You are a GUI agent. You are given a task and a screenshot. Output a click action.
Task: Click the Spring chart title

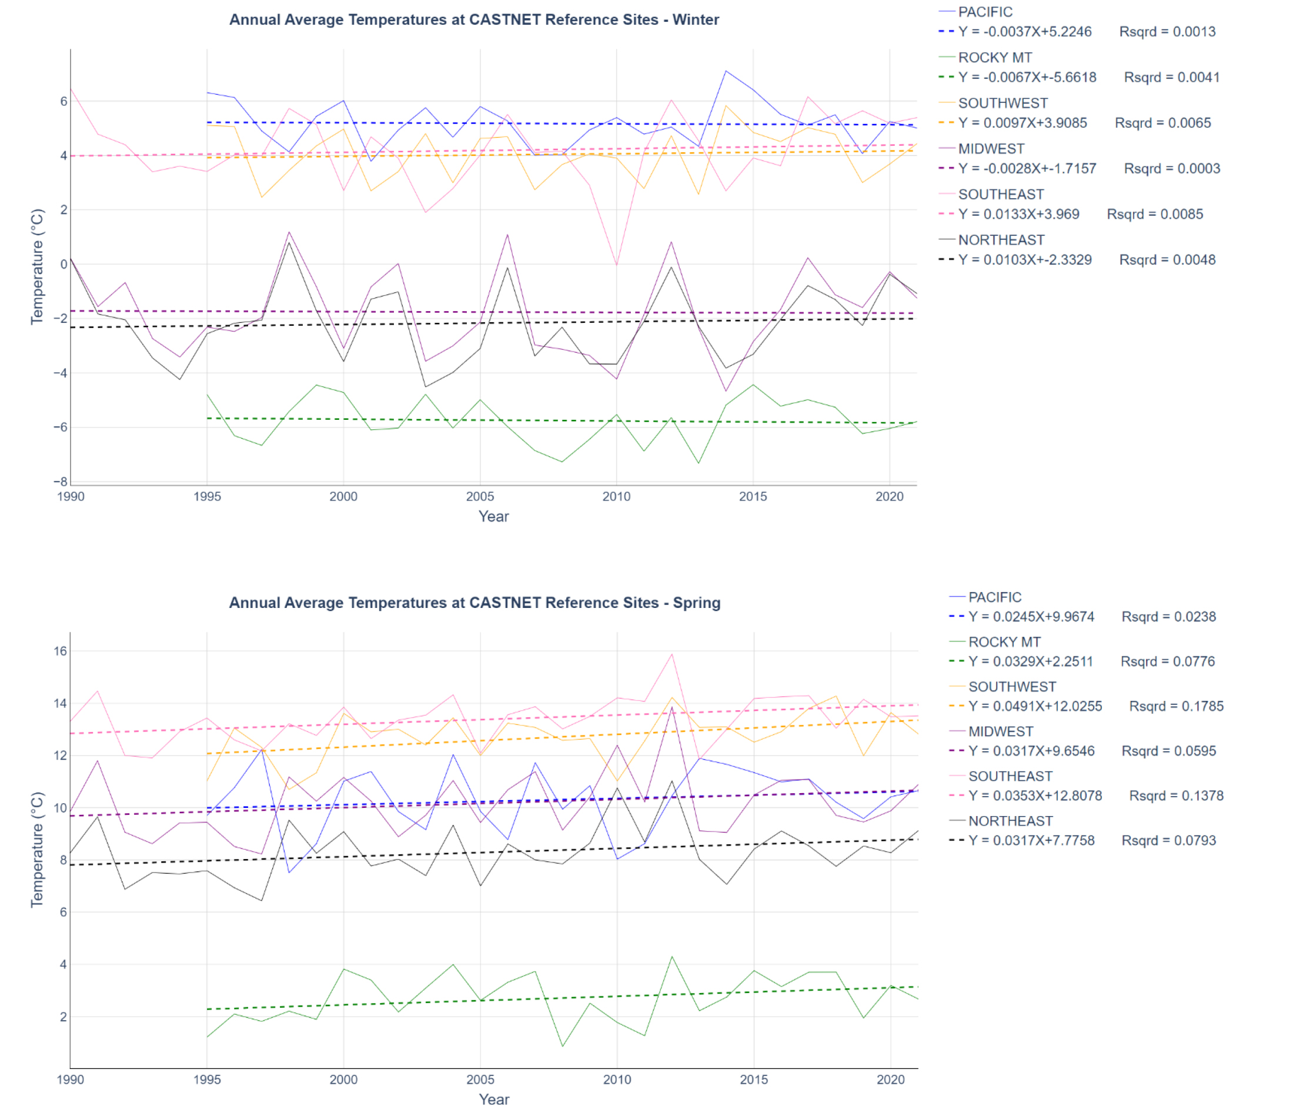(475, 603)
